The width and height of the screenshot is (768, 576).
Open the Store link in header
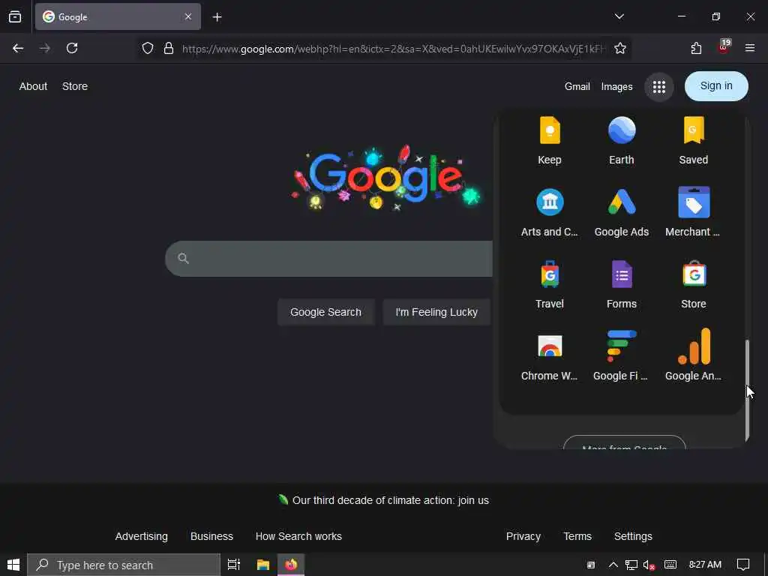click(75, 86)
